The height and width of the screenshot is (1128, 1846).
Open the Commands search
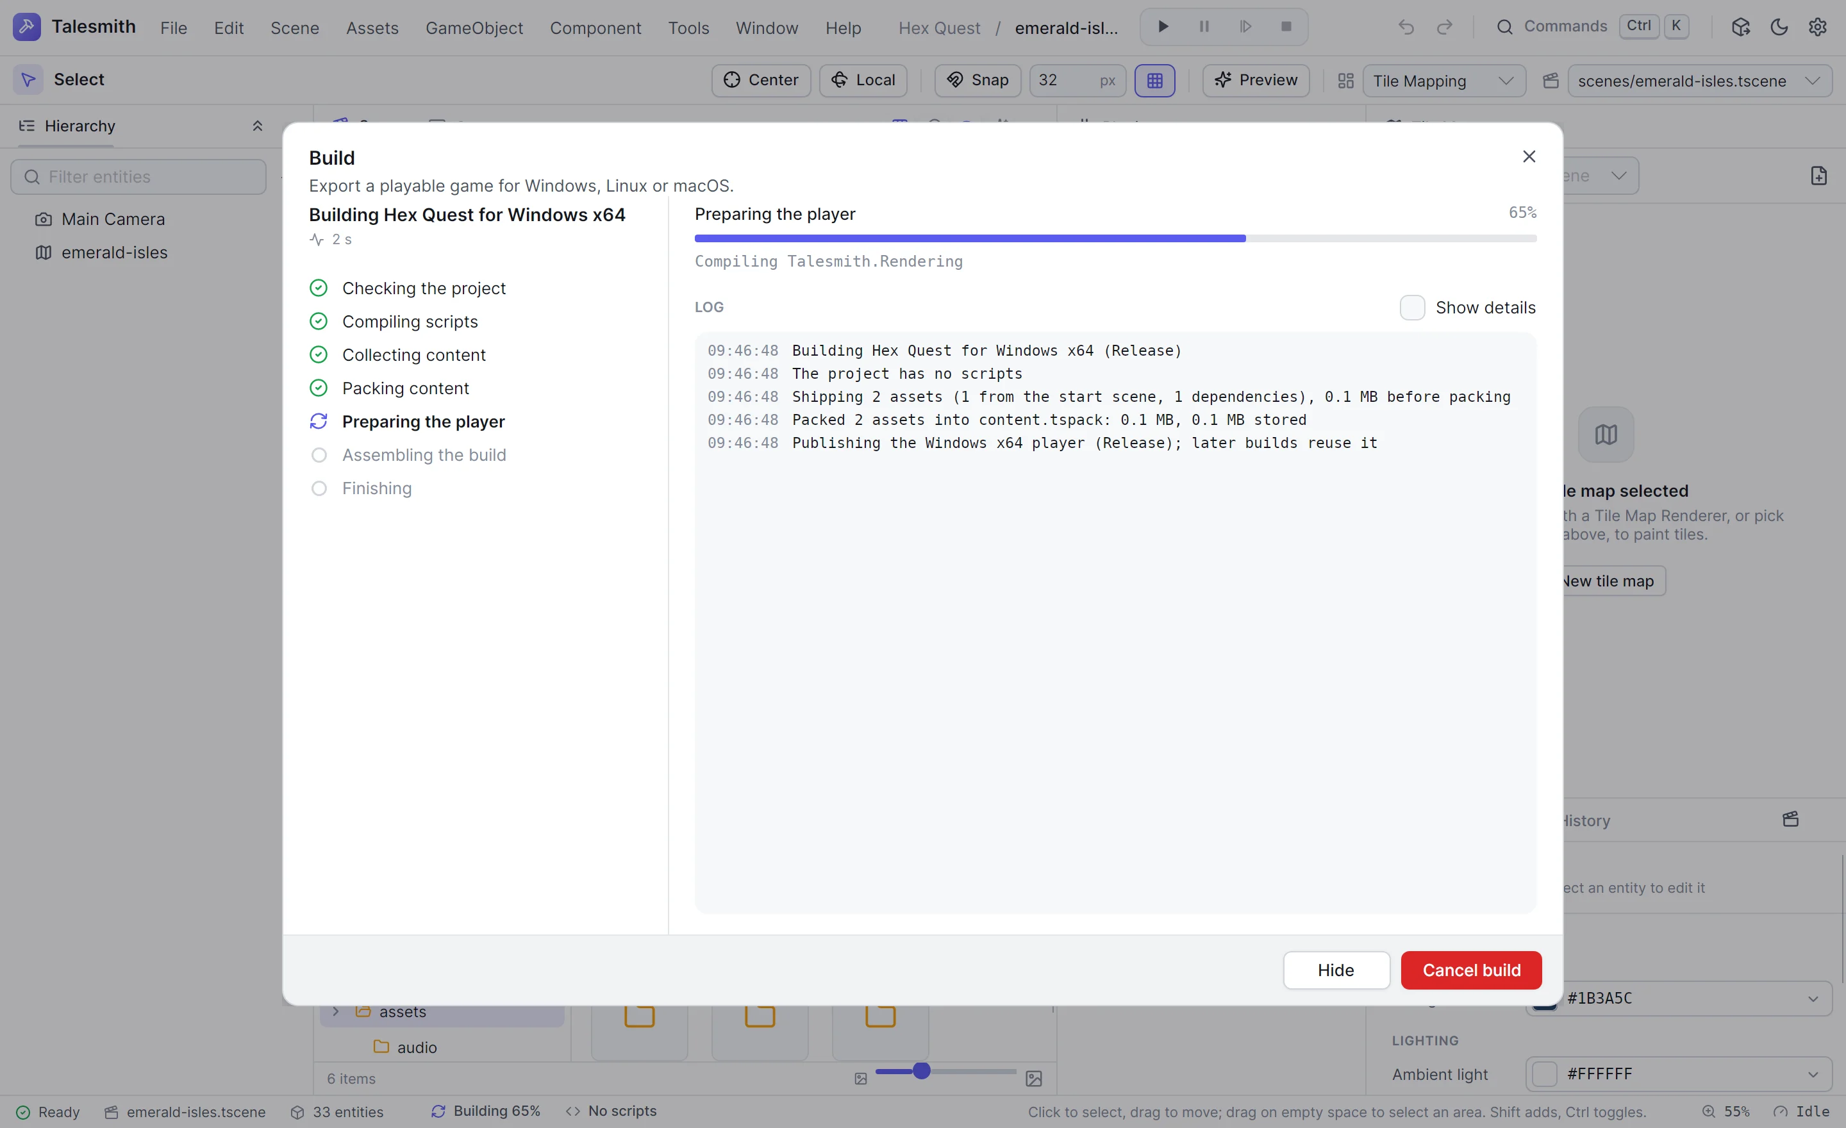coord(1592,27)
